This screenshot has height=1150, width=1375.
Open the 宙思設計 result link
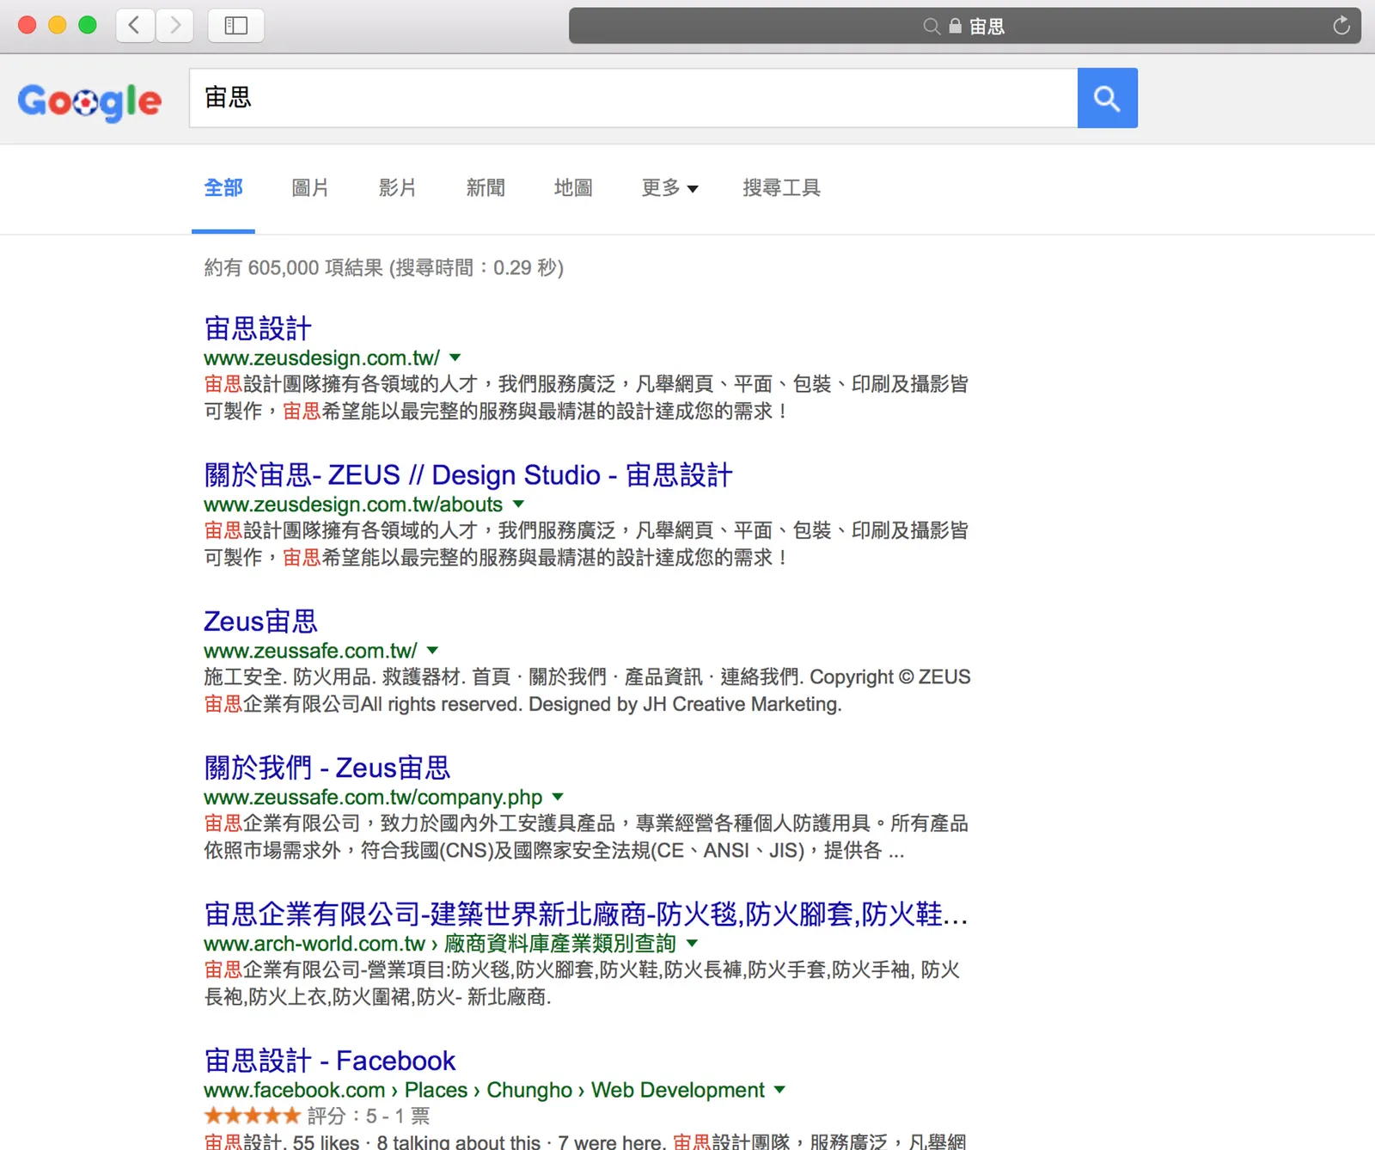(258, 328)
